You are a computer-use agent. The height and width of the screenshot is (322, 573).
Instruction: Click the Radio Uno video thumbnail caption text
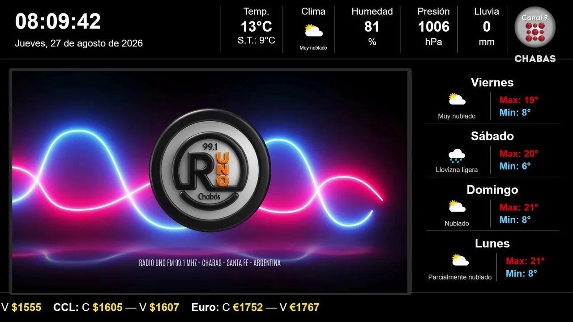pyautogui.click(x=210, y=263)
